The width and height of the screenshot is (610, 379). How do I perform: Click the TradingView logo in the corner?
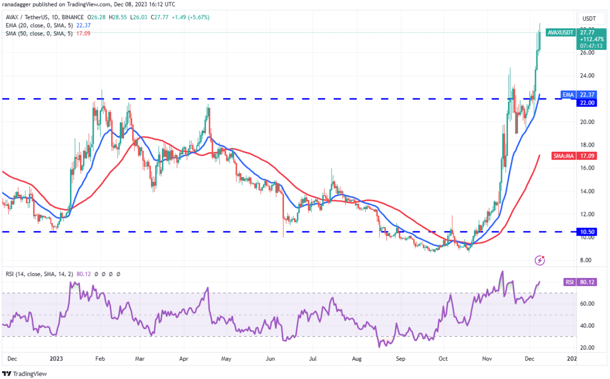[24, 374]
